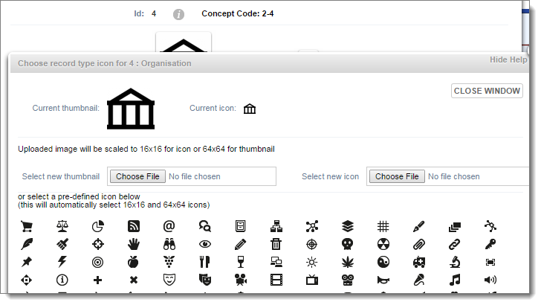541x305 pixels.
Task: Pick the network hierarchy icon
Action: point(276,227)
